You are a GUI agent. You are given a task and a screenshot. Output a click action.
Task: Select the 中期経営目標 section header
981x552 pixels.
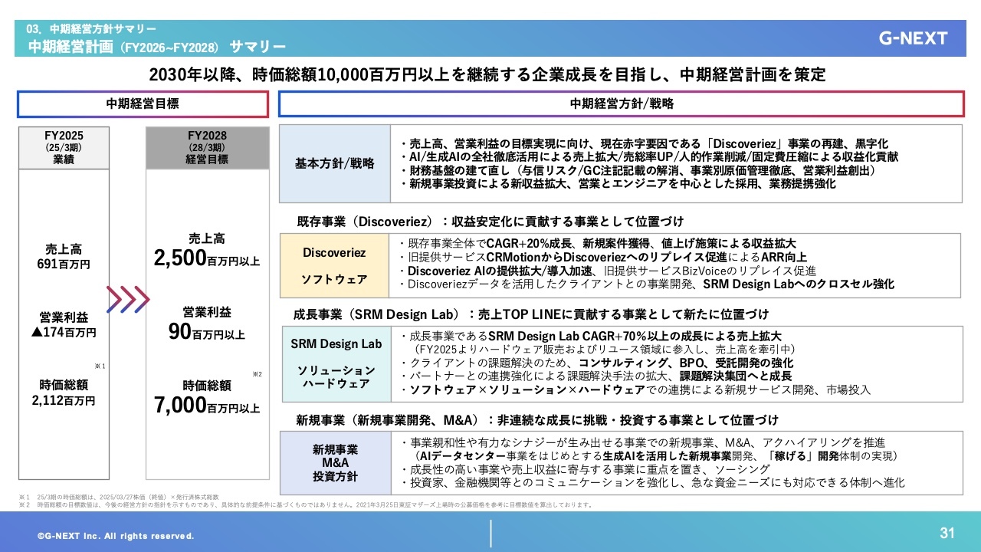point(143,104)
